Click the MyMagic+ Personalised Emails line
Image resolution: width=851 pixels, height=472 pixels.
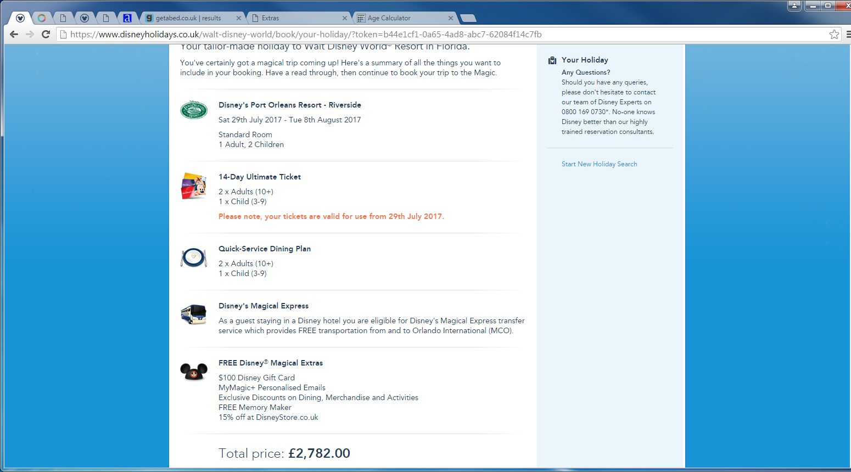point(272,387)
